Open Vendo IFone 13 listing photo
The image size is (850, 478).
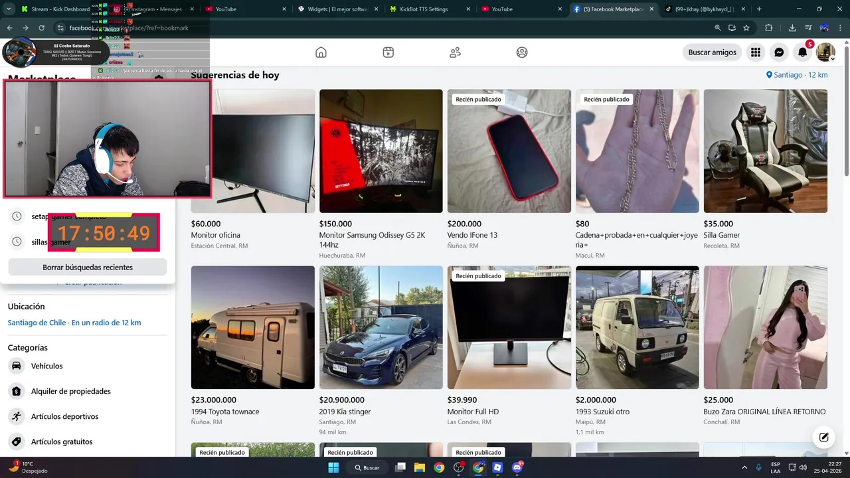pos(509,151)
